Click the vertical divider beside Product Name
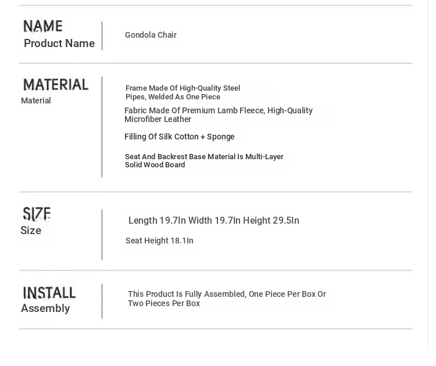Viewport: 436px width, 366px height. 102,36
